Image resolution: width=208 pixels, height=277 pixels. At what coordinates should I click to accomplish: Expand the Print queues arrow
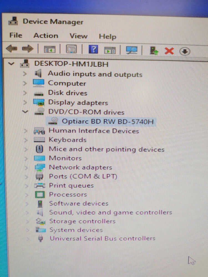pyautogui.click(x=27, y=186)
